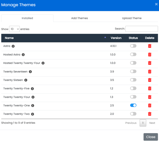Open info for Hosted Twenty Twenty-Four

(43, 63)
